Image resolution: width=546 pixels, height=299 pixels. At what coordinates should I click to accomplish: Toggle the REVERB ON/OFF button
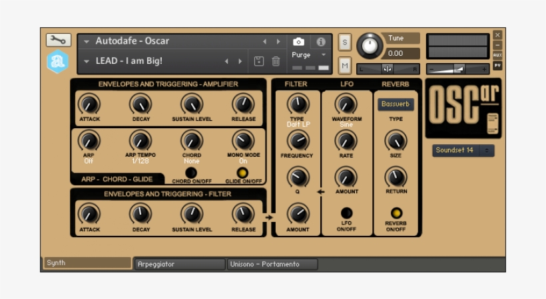coord(396,213)
